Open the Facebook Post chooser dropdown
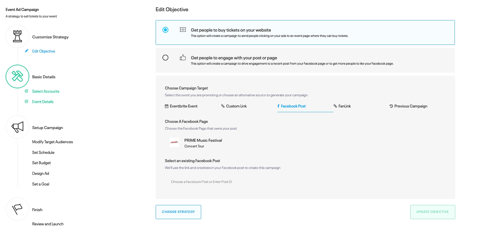The image size is (493, 233). pos(201,182)
